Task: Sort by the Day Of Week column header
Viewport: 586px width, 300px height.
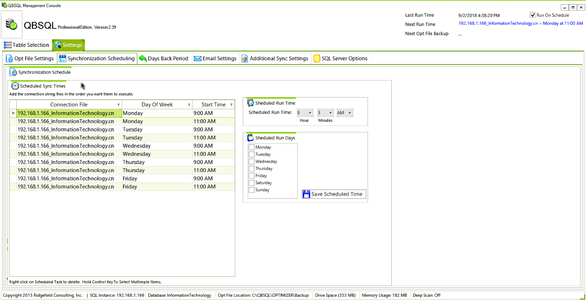Action: tap(157, 105)
